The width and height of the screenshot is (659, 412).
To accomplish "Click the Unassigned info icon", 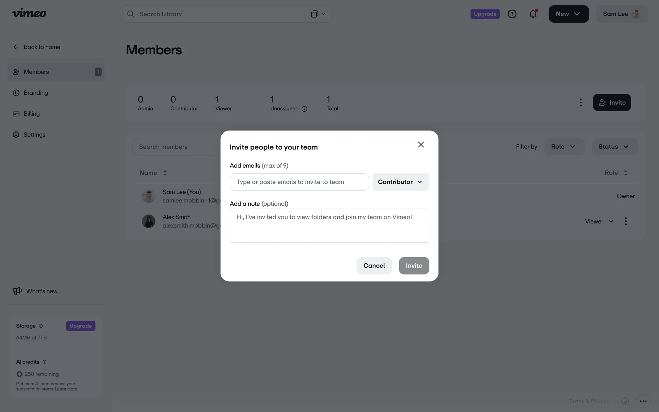I will tap(304, 109).
